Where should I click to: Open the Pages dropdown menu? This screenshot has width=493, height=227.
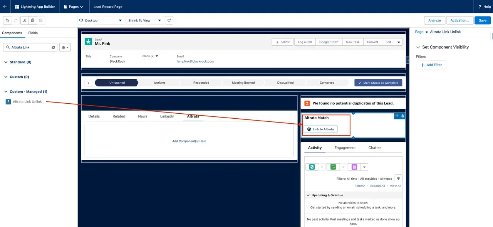(74, 7)
